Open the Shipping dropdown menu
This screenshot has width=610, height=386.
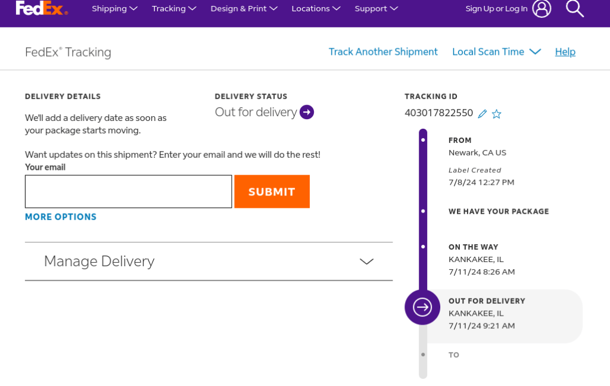point(114,8)
